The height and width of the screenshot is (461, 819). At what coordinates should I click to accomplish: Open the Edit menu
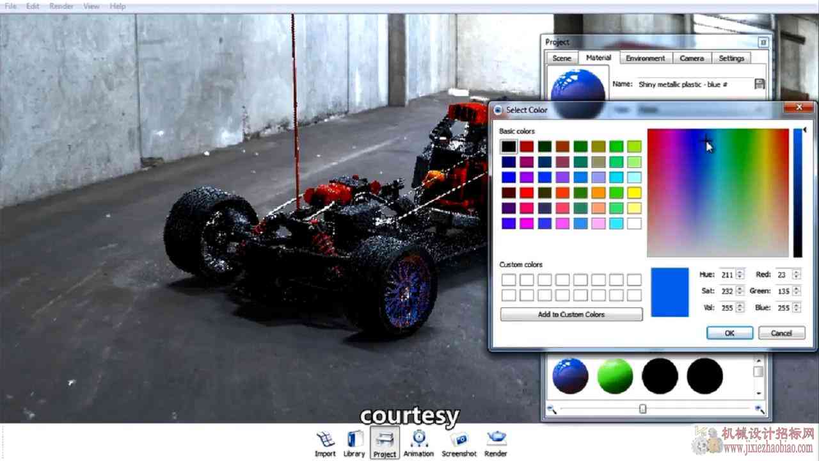pyautogui.click(x=33, y=6)
